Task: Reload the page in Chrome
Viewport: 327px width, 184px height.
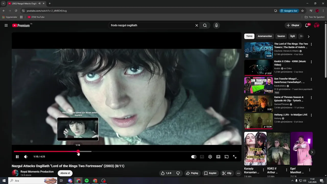Action: 16,11
